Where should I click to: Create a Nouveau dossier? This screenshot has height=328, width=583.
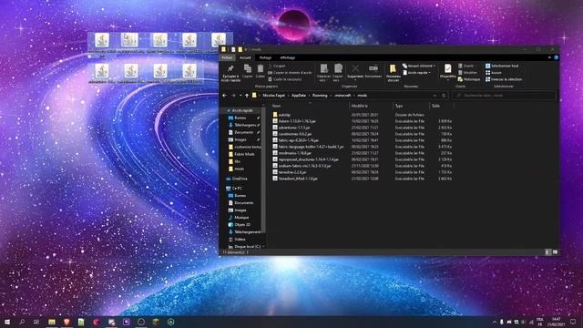393,73
